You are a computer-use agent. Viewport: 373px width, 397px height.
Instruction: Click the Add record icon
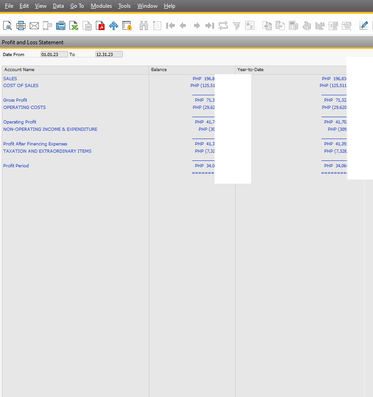pyautogui.click(x=157, y=26)
